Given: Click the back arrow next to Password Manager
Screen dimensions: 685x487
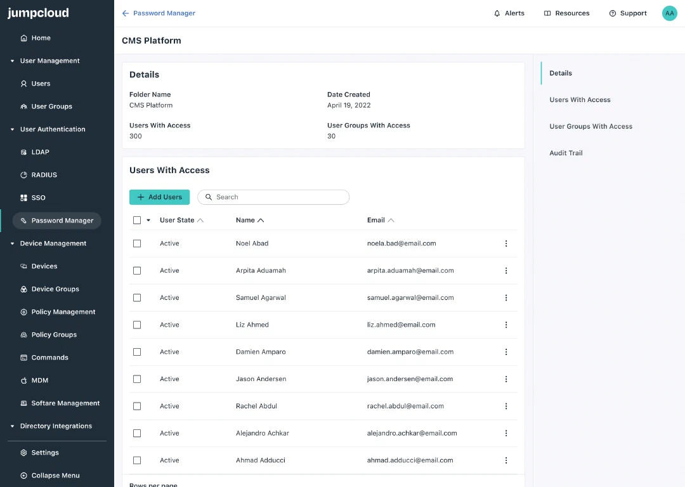Looking at the screenshot, I should click(126, 13).
